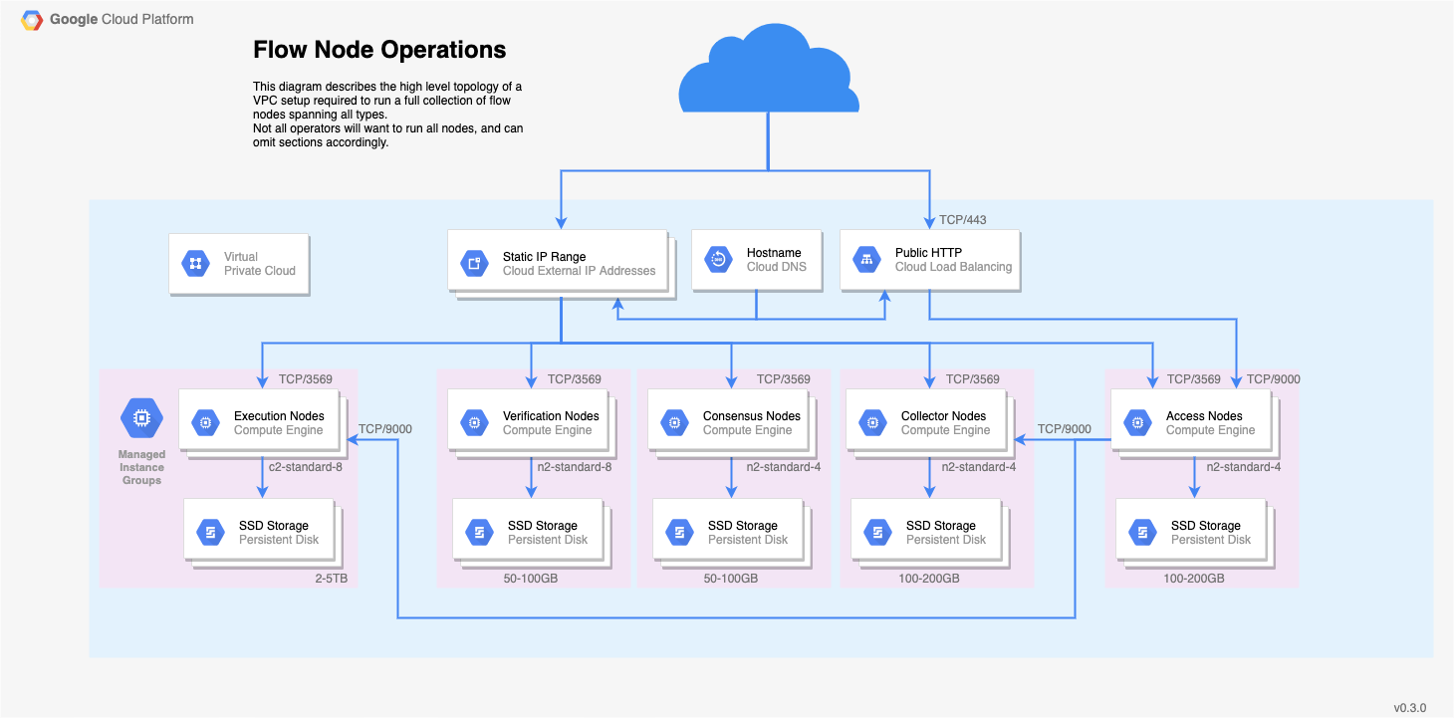Viewport: 1454px width, 718px height.
Task: Click TCP/9000 label beside Execution Nodes
Action: click(x=385, y=429)
